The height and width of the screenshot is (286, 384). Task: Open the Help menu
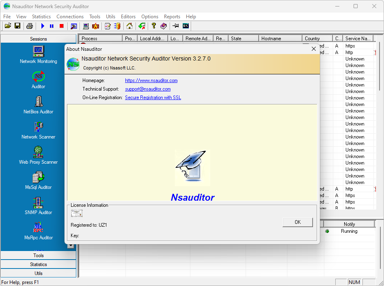(x=191, y=16)
